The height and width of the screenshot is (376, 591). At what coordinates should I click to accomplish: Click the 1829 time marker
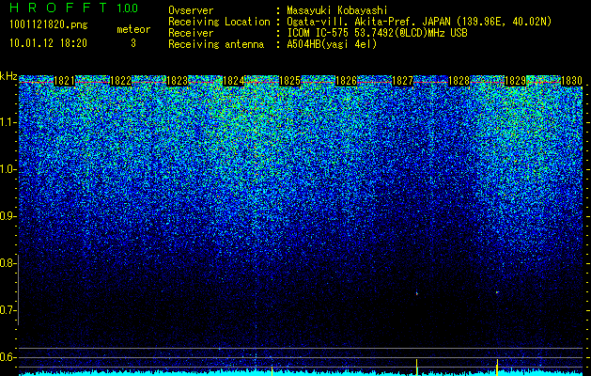pos(515,81)
